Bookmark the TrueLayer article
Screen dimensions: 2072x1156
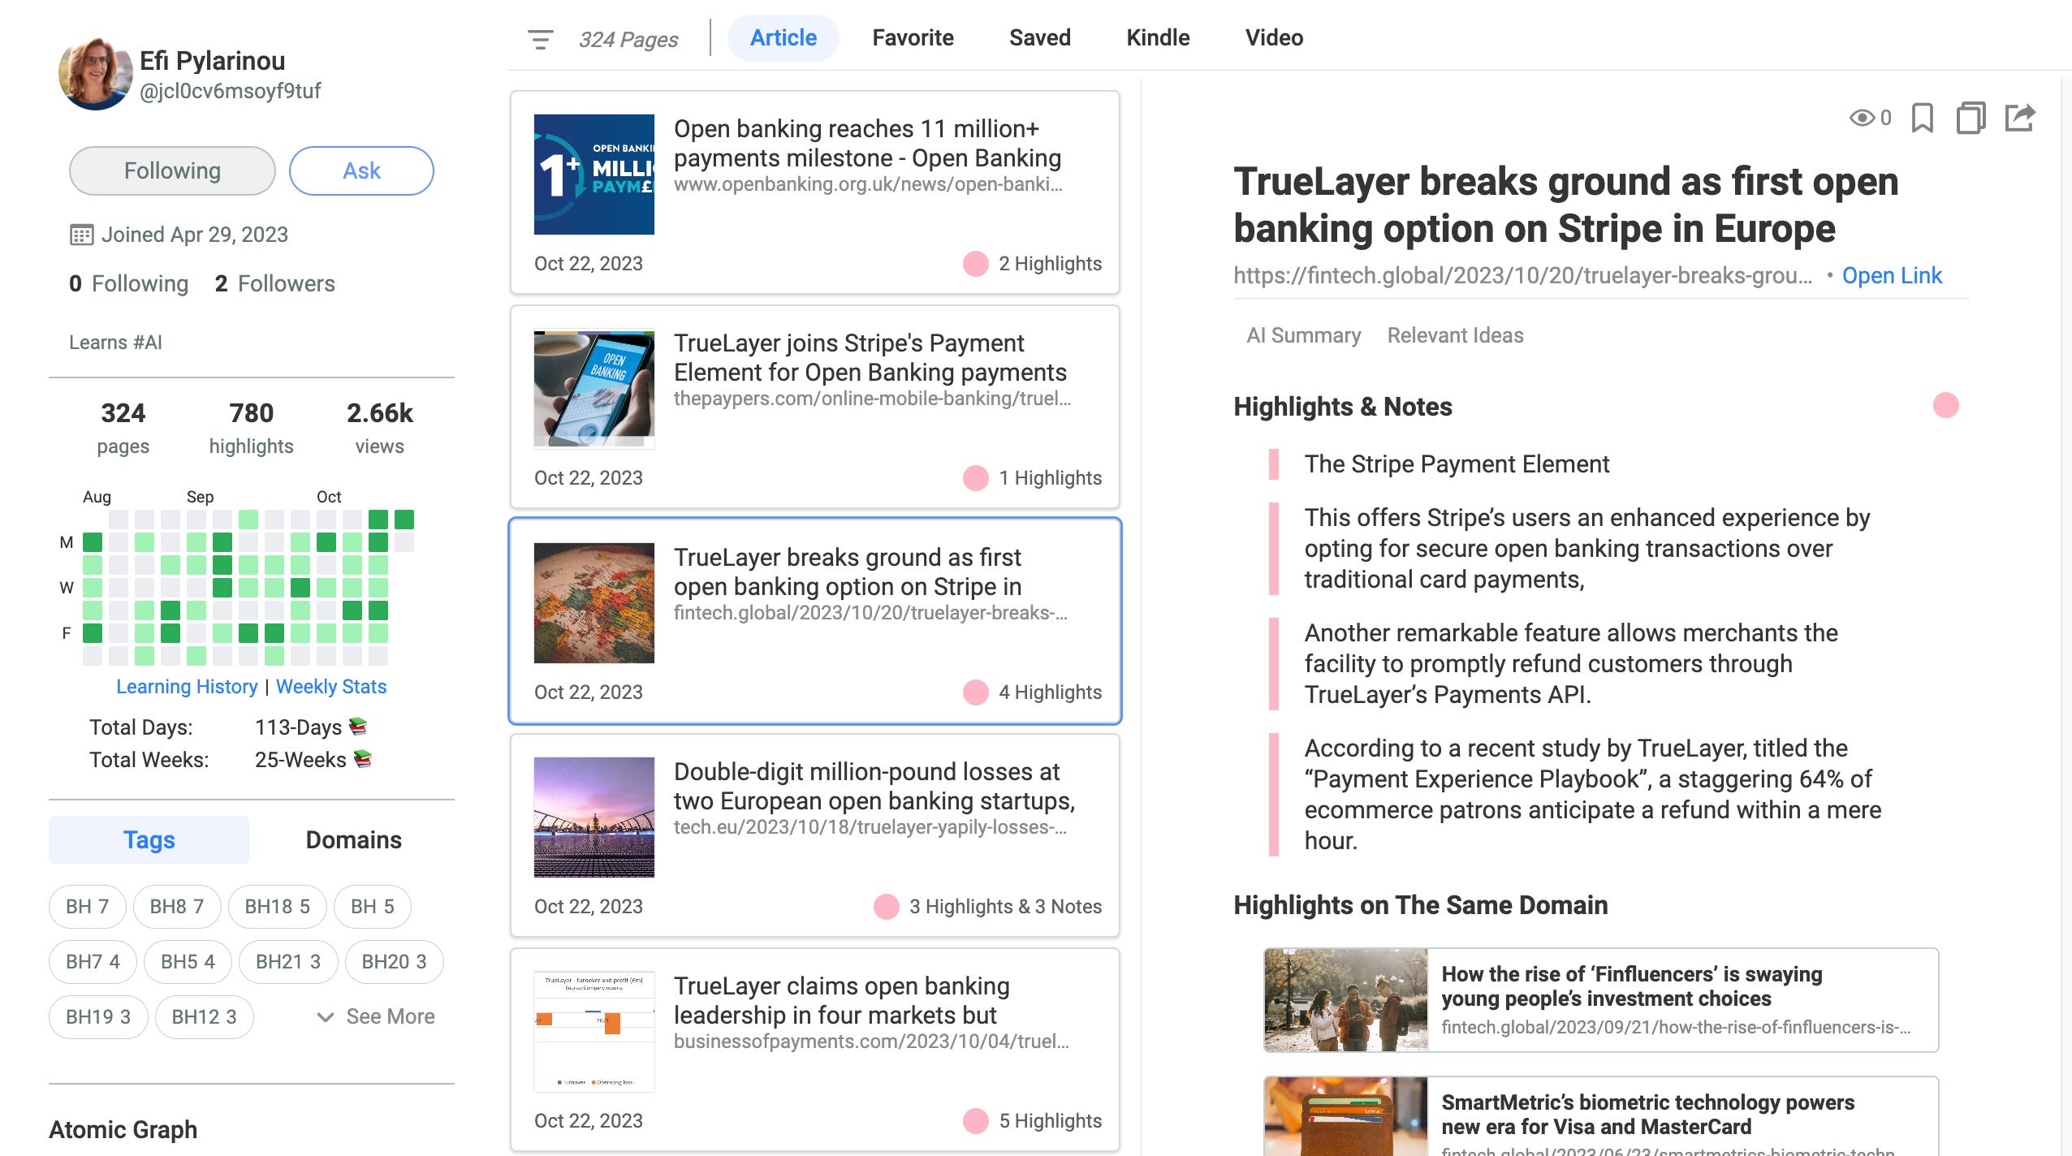[1922, 118]
